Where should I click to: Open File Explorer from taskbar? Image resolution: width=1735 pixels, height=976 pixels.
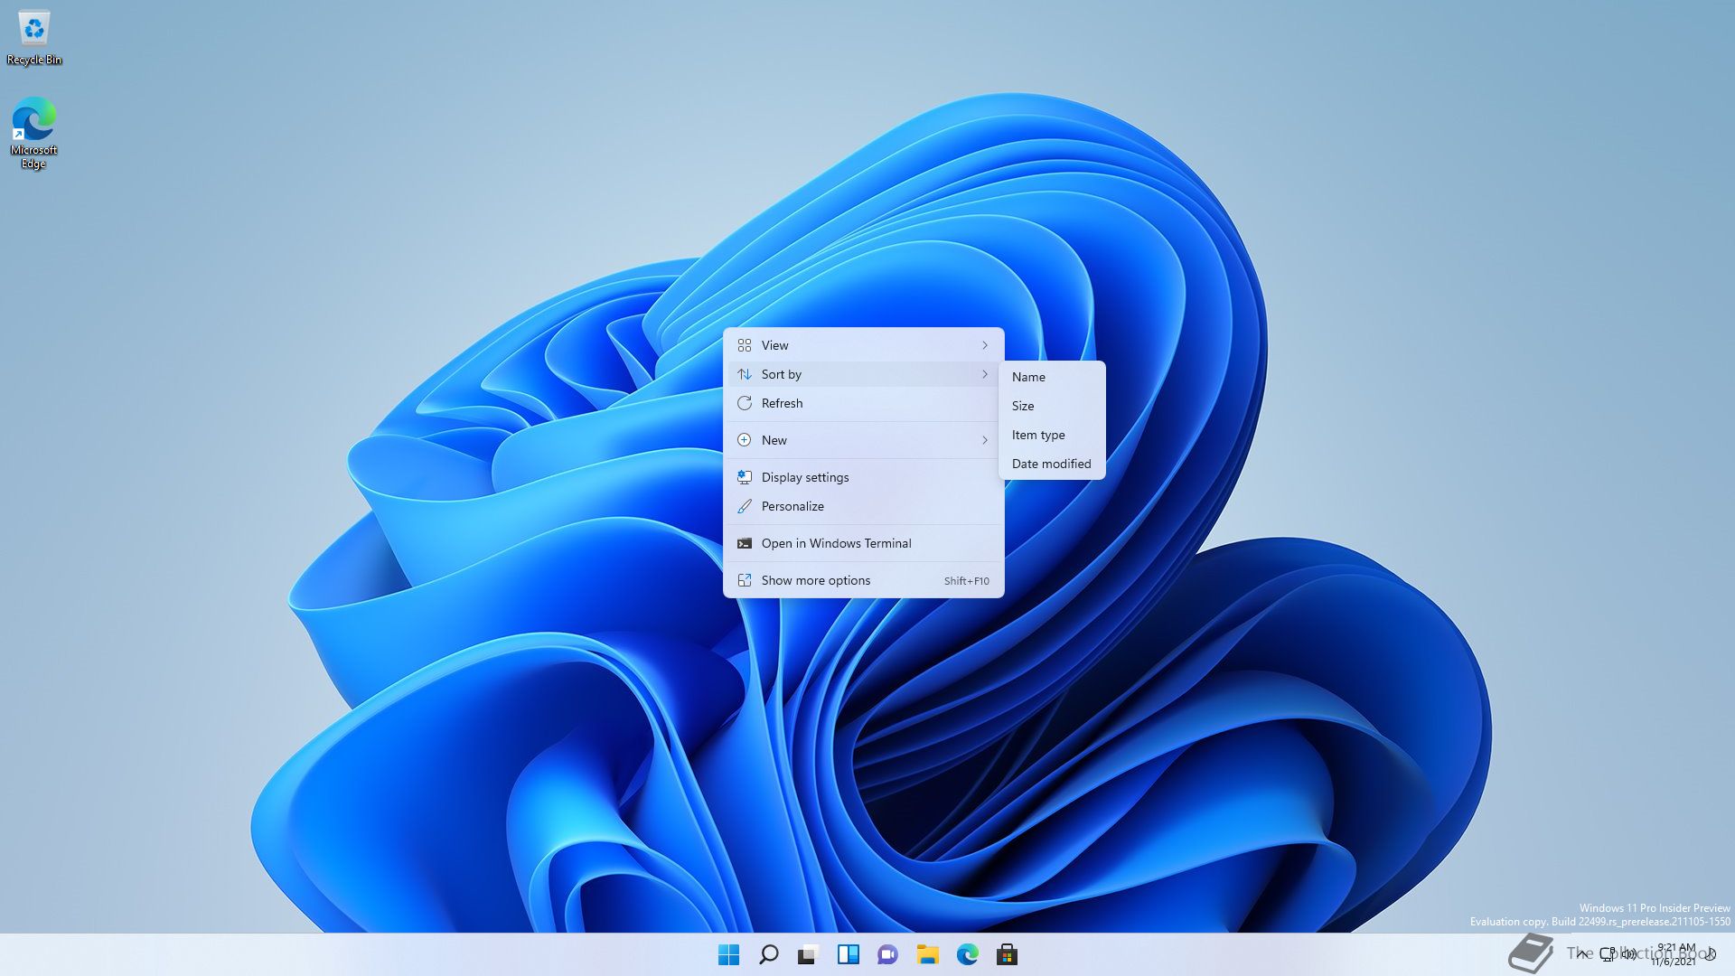(x=927, y=954)
